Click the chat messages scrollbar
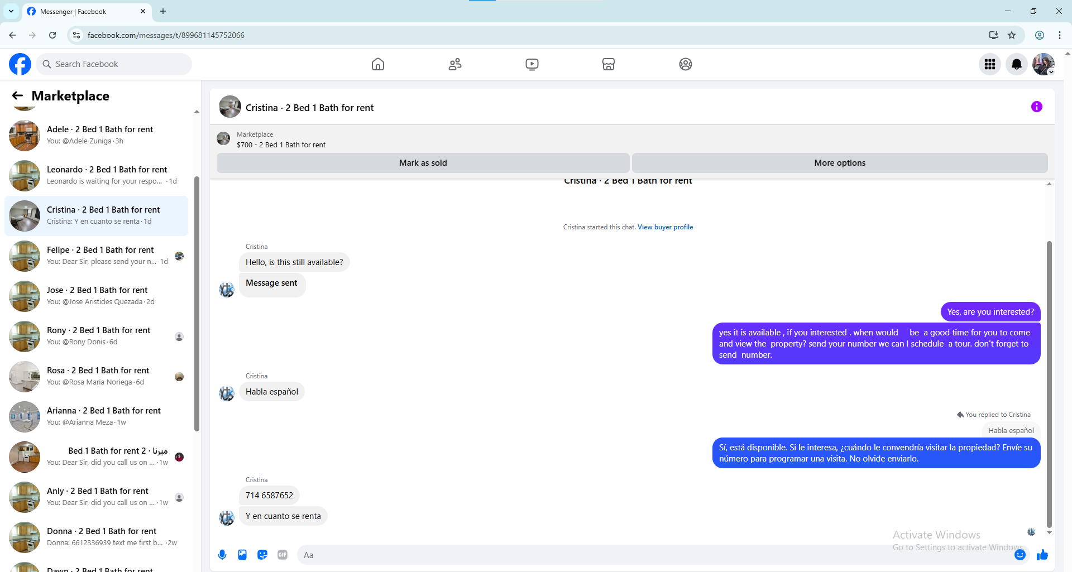This screenshot has height=572, width=1072. pyautogui.click(x=1049, y=384)
